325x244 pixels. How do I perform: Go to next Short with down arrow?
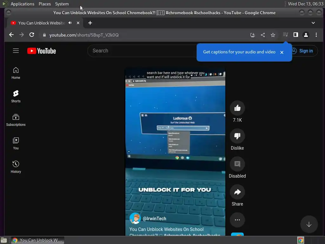pyautogui.click(x=309, y=224)
